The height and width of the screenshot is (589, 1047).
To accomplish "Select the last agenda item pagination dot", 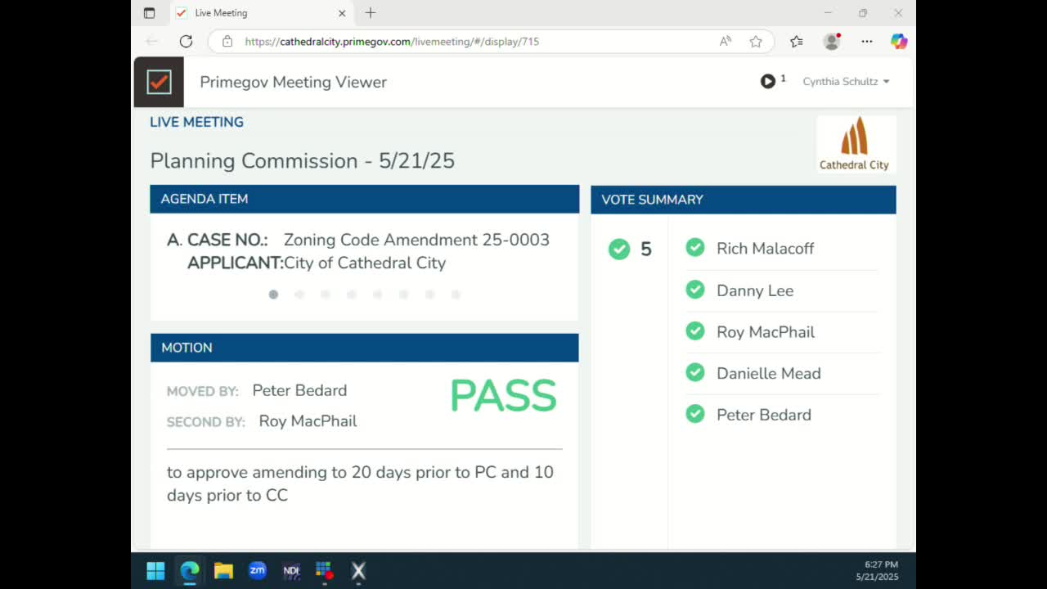I will [x=456, y=294].
